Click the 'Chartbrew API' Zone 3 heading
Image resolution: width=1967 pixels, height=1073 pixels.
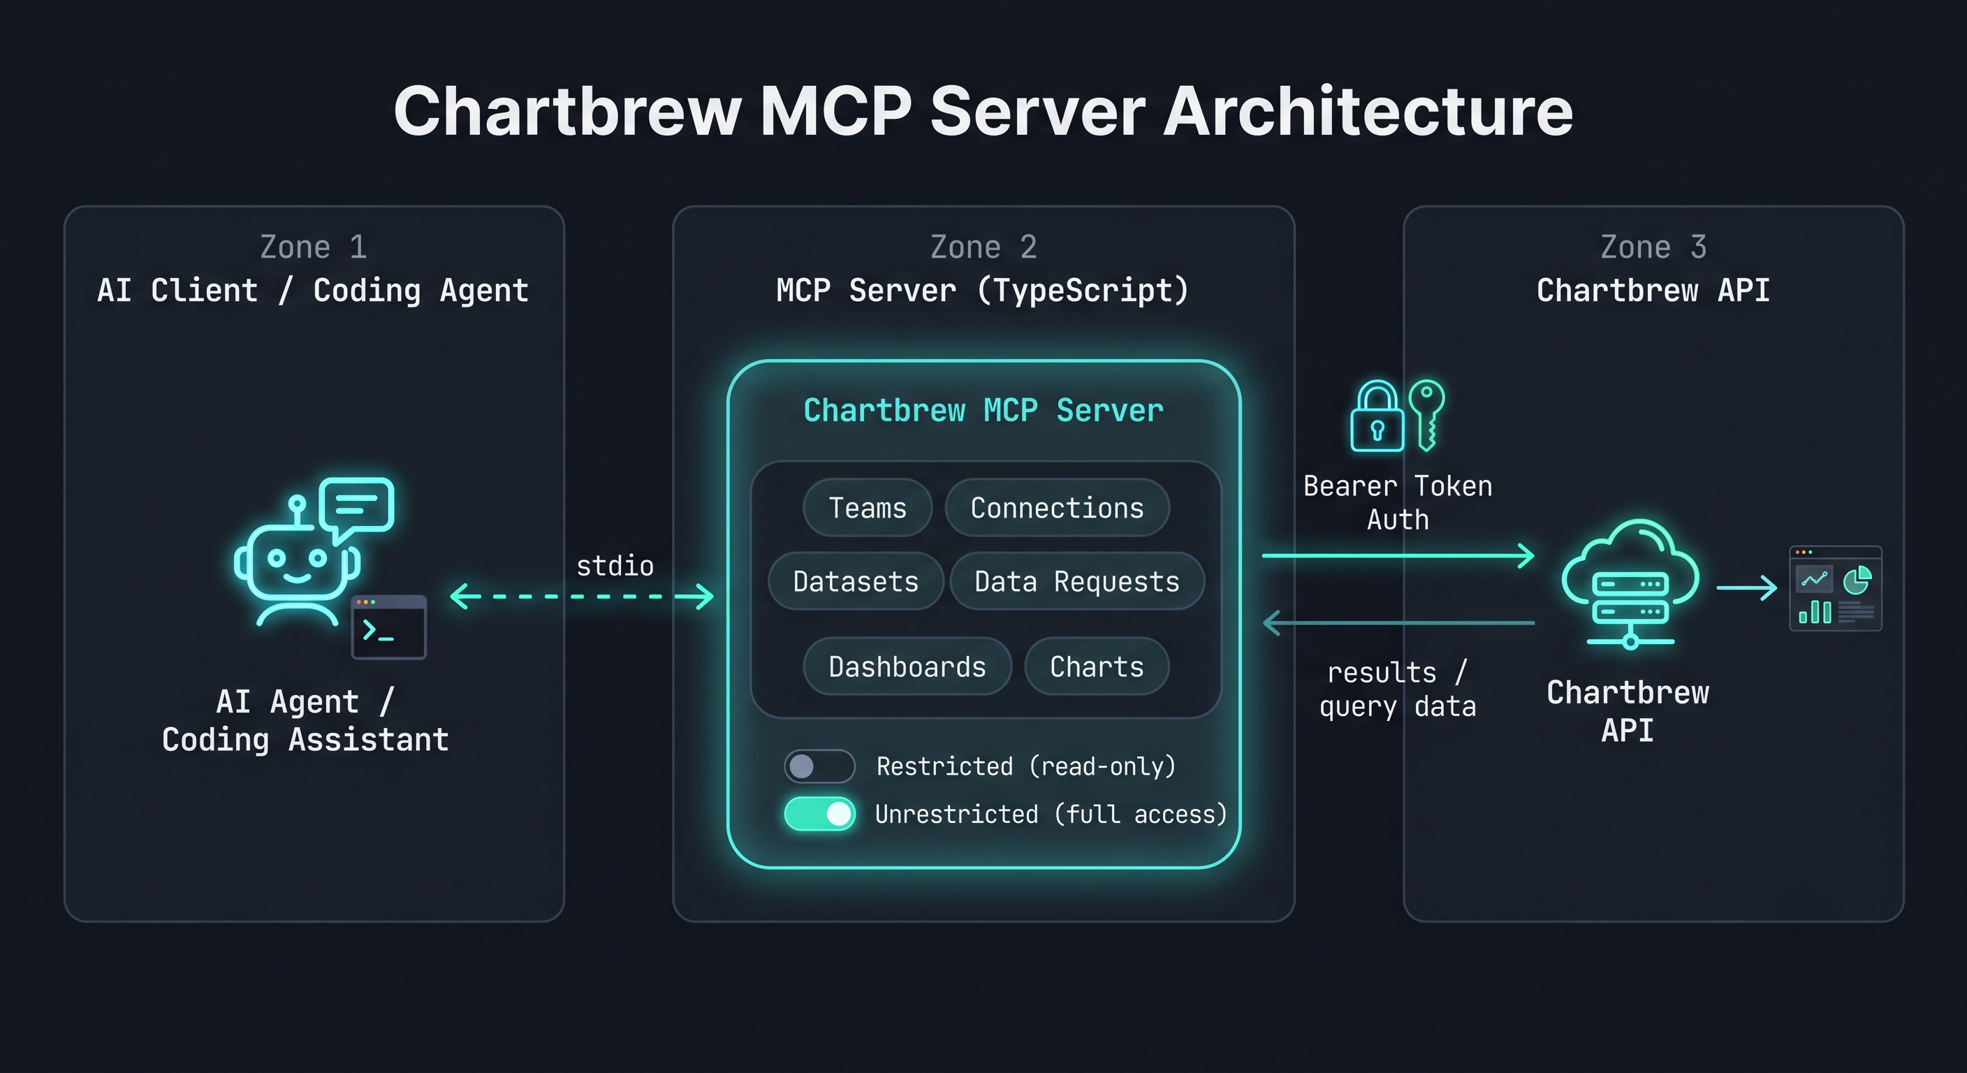pos(1653,291)
